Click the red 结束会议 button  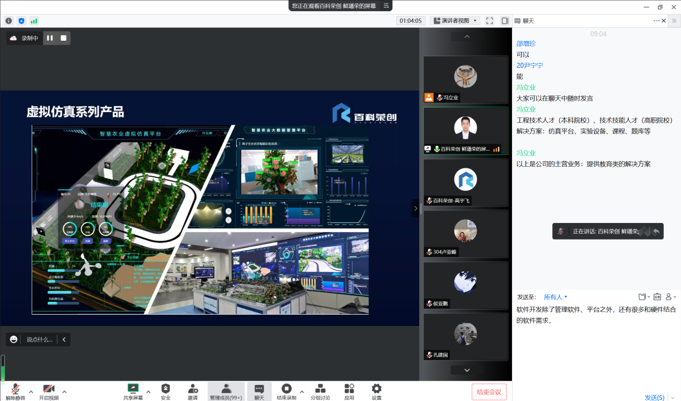[489, 392]
